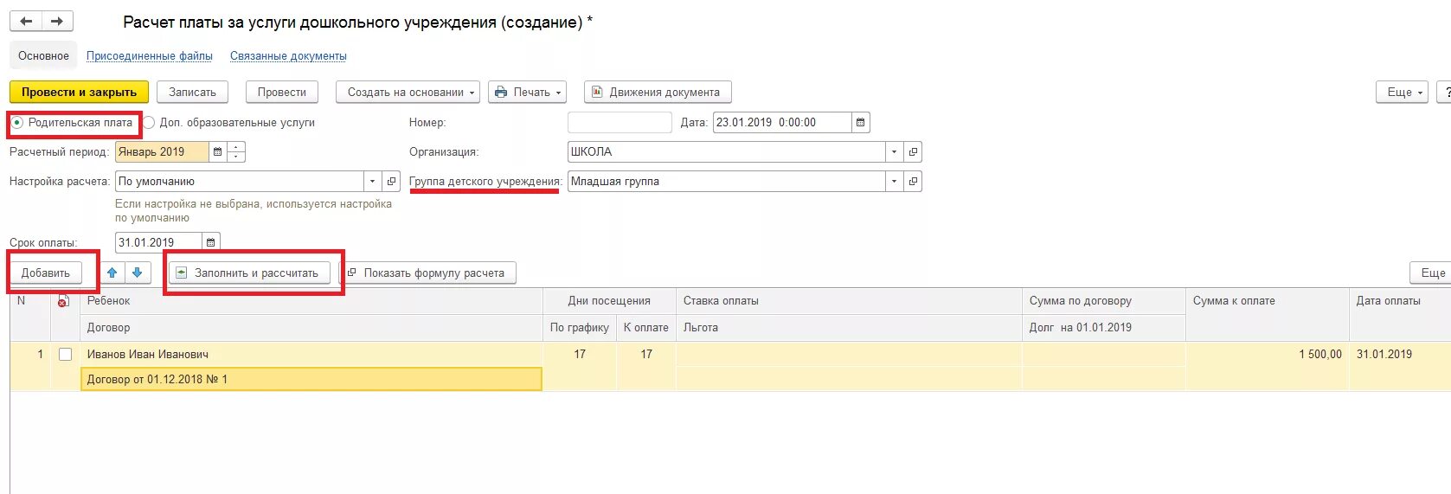Click the Льгота column header
The image size is (1451, 494).
click(x=849, y=328)
